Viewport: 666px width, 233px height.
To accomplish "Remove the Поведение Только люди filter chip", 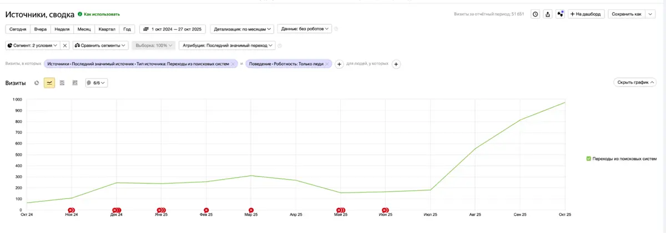I will (x=327, y=64).
